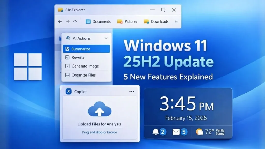Check unread mail via the envelope icon
Image resolution: width=265 pixels, height=149 pixels.
(x=176, y=132)
